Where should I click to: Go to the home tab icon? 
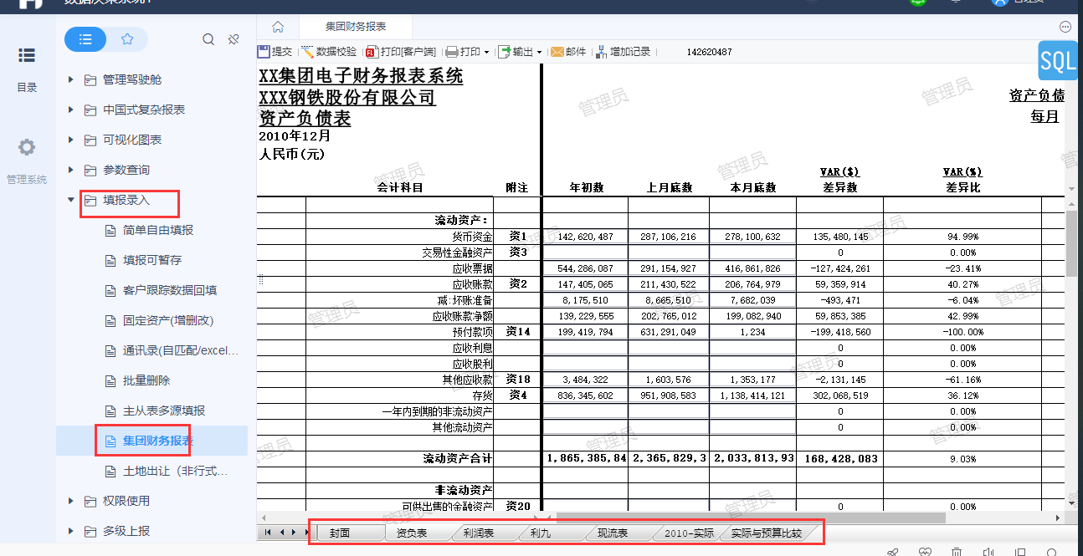278,27
